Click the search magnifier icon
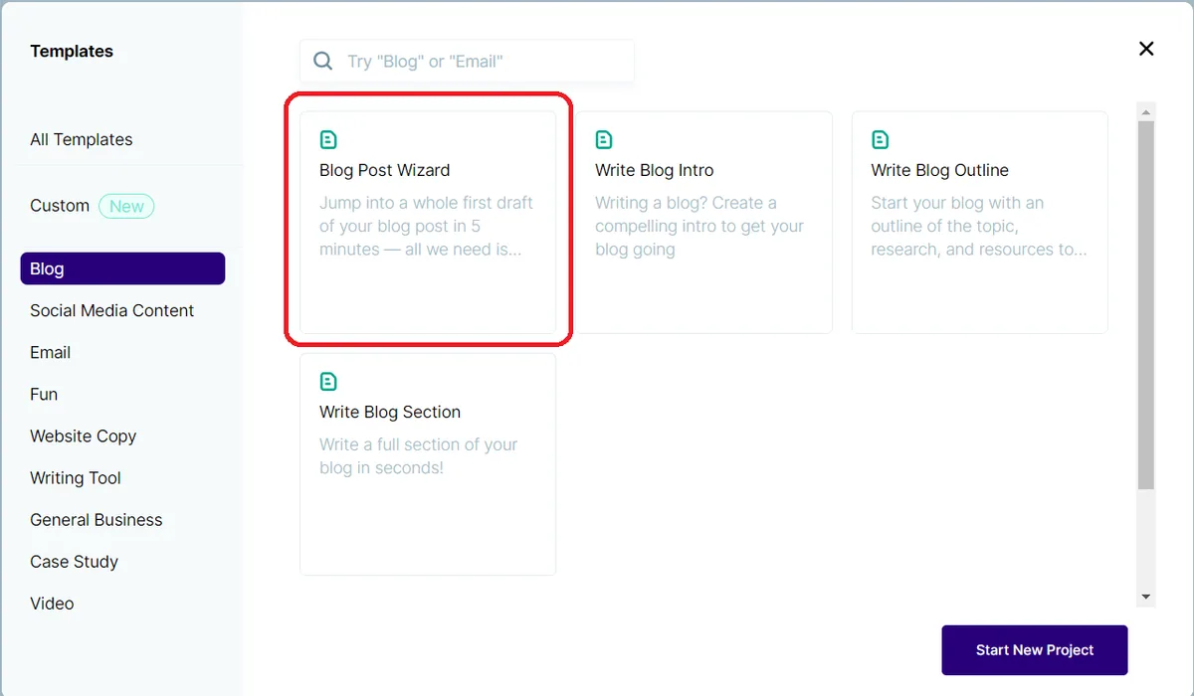 point(323,61)
